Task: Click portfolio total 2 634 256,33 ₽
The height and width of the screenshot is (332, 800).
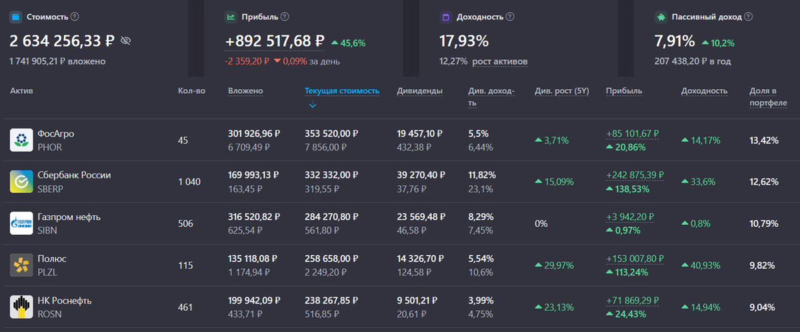Action: coord(63,41)
